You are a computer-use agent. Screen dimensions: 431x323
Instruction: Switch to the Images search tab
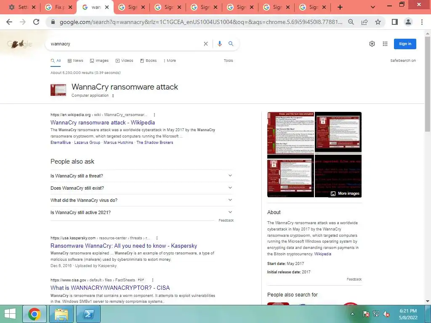[99, 61]
